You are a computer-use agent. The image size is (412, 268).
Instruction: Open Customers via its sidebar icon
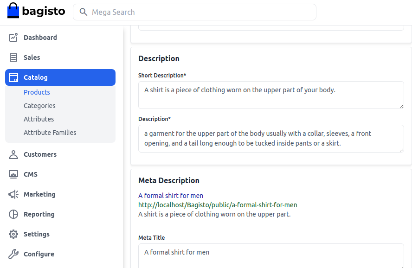tap(14, 154)
